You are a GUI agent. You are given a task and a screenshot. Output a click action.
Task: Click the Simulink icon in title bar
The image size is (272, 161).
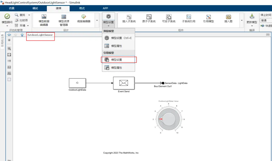2,3
